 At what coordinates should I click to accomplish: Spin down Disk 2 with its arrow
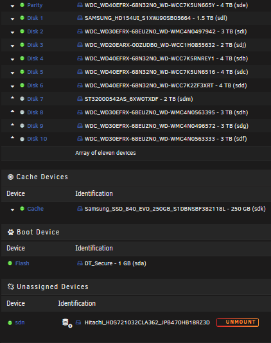[x=12, y=32]
